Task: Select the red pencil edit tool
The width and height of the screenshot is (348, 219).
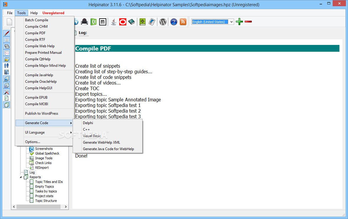Action: point(7,33)
